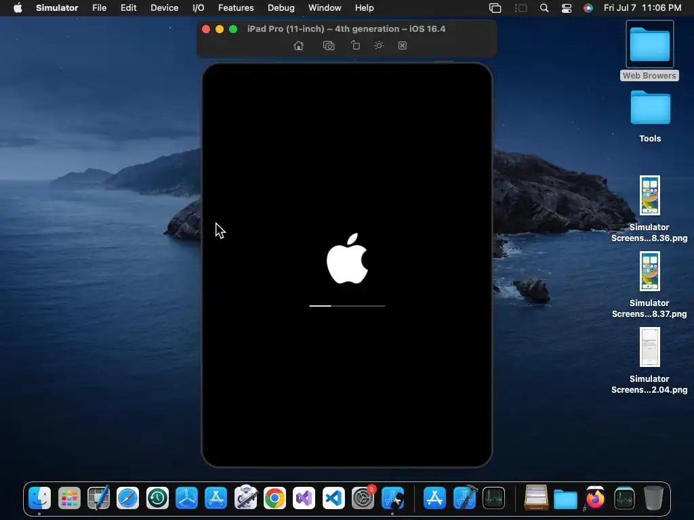
Task: Open Finder from the Dock
Action: 40,498
